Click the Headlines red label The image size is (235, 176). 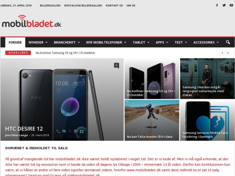coord(18,53)
